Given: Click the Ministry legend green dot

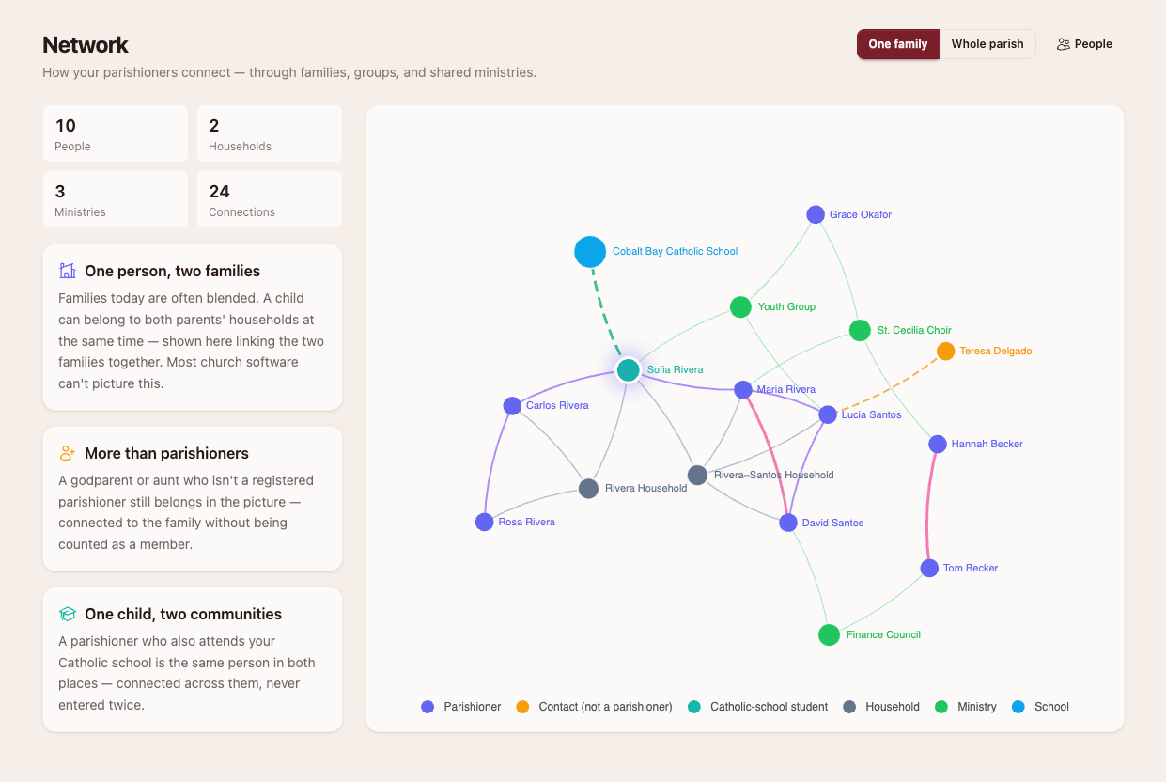Looking at the screenshot, I should (941, 707).
